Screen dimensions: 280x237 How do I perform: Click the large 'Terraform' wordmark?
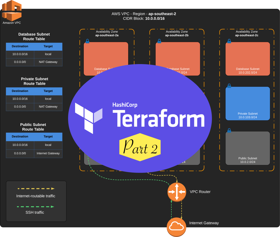tap(158, 118)
